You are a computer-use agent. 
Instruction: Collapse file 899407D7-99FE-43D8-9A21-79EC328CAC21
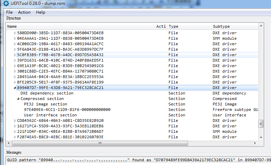[x=15, y=88]
